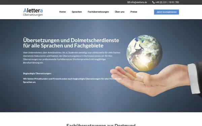Viewport: 202px width, 126px height.
Task: Open the Fachübersetzungen menu item
Action: click(98, 12)
